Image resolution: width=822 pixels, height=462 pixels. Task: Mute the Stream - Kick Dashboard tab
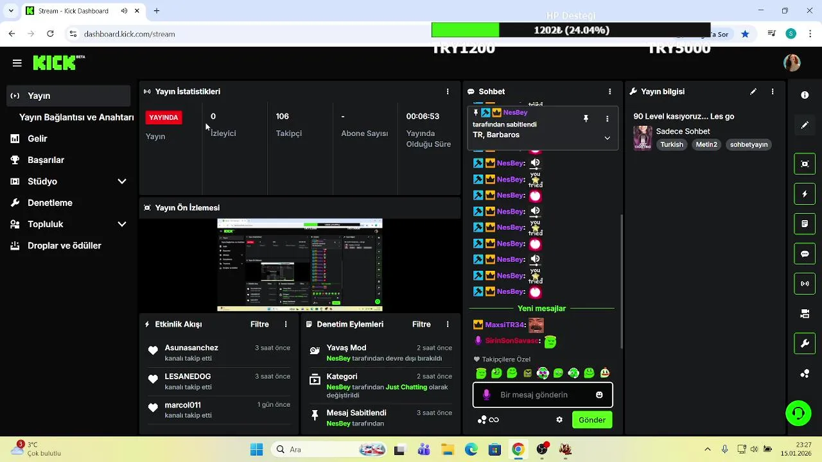124,11
